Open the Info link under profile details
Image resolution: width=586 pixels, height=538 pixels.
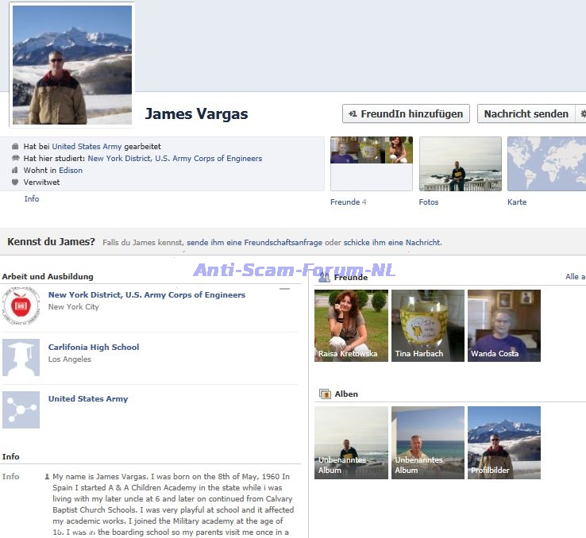[31, 199]
